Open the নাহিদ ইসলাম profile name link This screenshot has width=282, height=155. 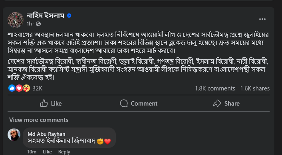pos(45,16)
